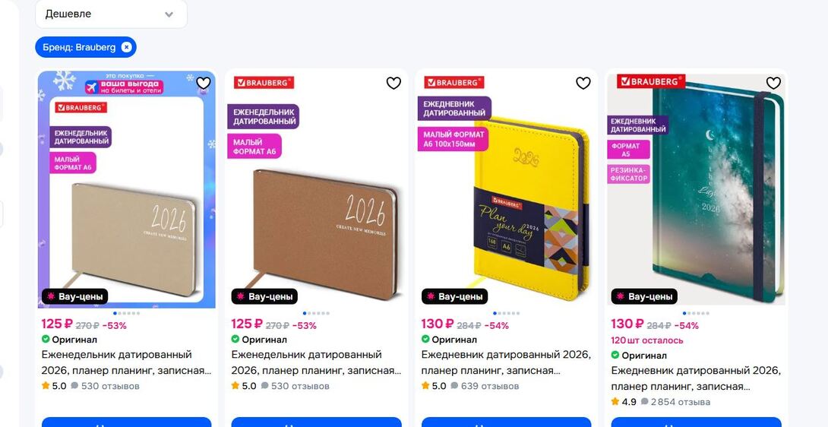828x427 pixels.
Task: Click blue cart button under beige planner
Action: (127, 422)
